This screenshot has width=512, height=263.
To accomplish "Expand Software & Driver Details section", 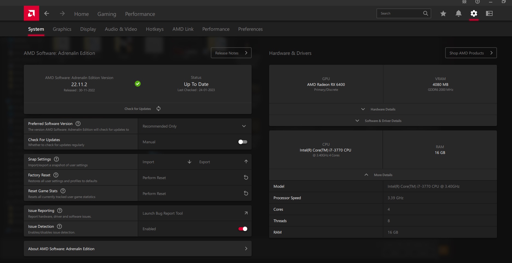I will (x=383, y=121).
